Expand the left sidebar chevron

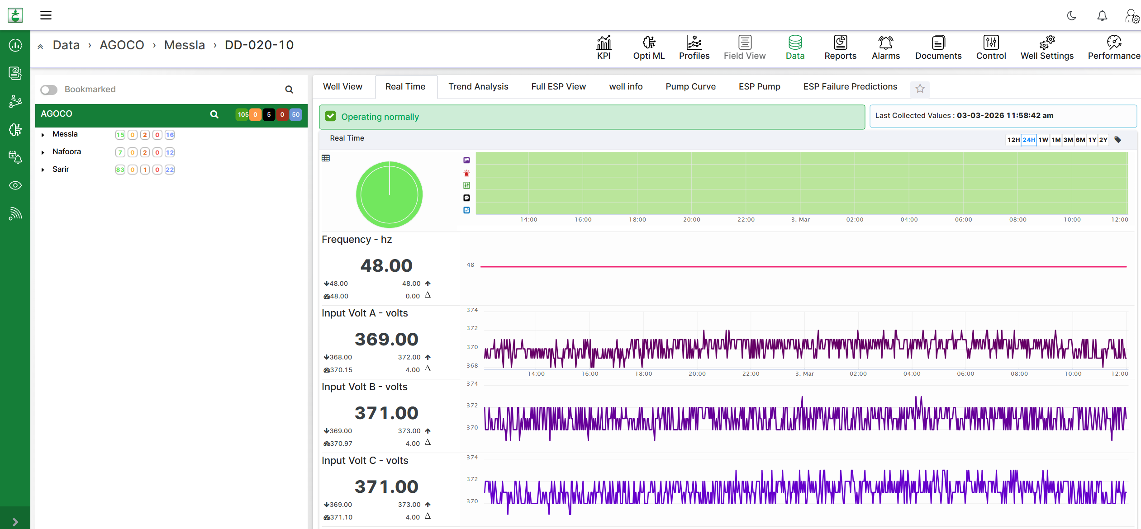click(15, 521)
